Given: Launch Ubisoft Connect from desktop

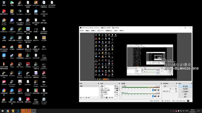Looking at the screenshot, I should [x=28, y=22].
